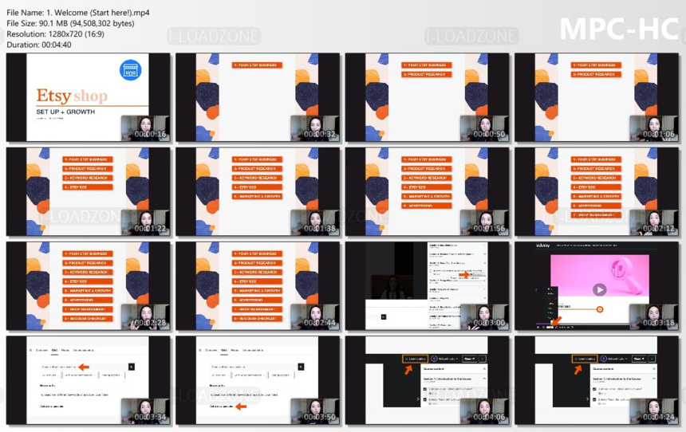
Task: Click the line 'File Size: 90.1 MB (94,508,302 bytes)'
Action: (70, 23)
